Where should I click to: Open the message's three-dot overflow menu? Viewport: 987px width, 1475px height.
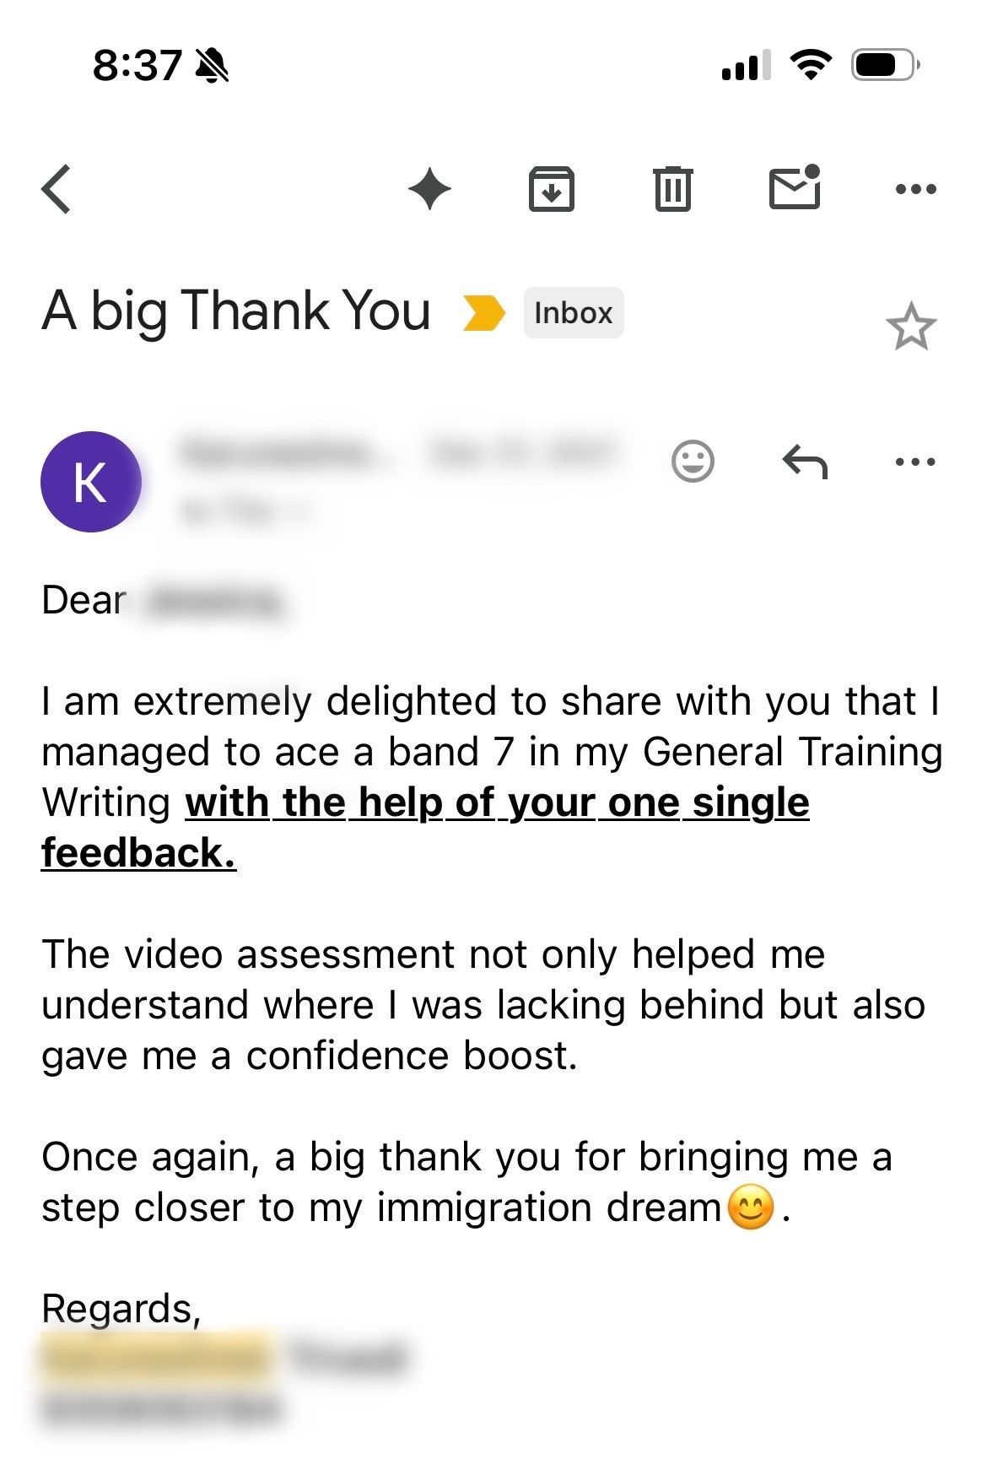point(915,462)
